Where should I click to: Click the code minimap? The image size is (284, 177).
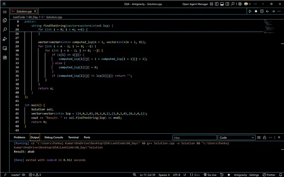[x=269, y=26]
